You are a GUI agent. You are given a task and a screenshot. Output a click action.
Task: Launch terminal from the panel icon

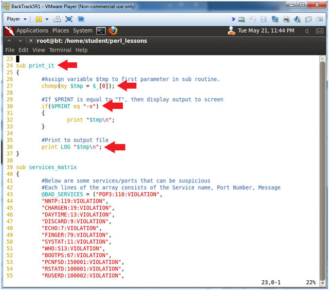[x=101, y=31]
